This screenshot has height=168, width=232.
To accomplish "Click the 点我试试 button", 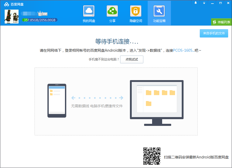I will click(x=132, y=59).
